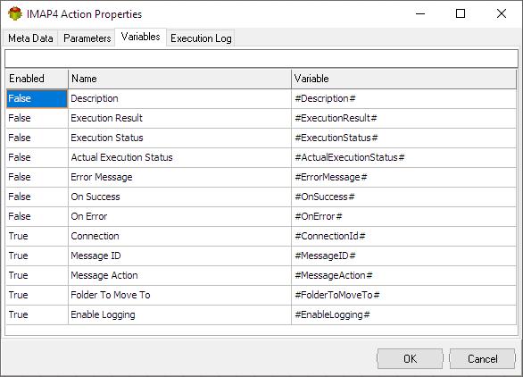Image resolution: width=523 pixels, height=377 pixels.
Task: Select Enabled cell of Actual Execution Status row
Action: (x=37, y=157)
